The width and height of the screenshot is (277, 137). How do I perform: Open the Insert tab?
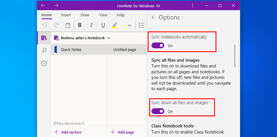tap(66, 15)
